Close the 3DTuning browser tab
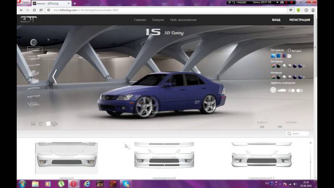 coord(69,3)
